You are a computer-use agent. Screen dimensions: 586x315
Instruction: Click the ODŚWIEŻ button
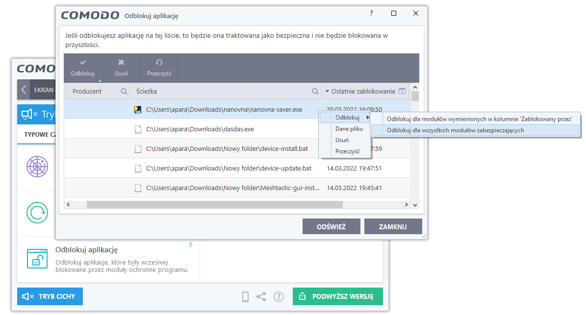(x=331, y=226)
